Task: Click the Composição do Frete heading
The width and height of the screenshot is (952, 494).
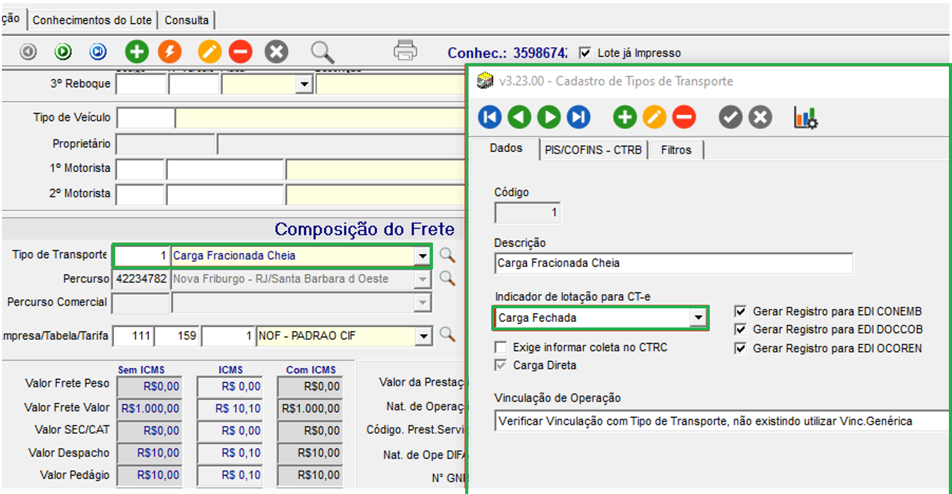Action: [x=365, y=229]
